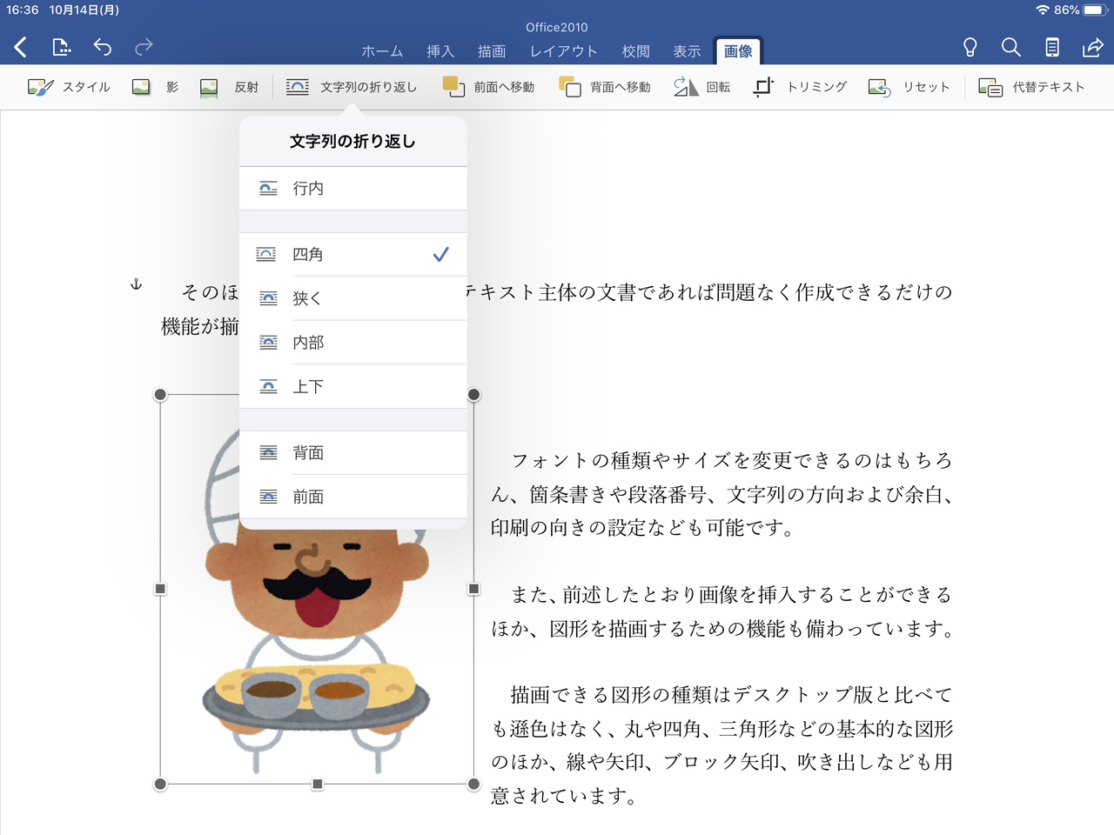Open the 代替テキスト panel
Image resolution: width=1114 pixels, height=835 pixels.
(1031, 87)
